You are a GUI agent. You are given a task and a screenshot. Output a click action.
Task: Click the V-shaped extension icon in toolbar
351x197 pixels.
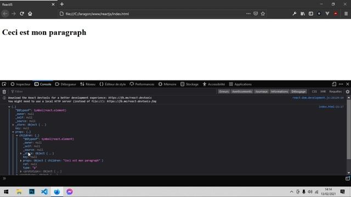(327, 14)
